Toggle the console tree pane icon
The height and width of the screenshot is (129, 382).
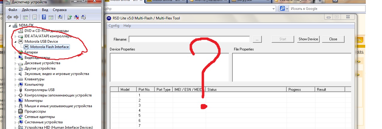pos(25,17)
